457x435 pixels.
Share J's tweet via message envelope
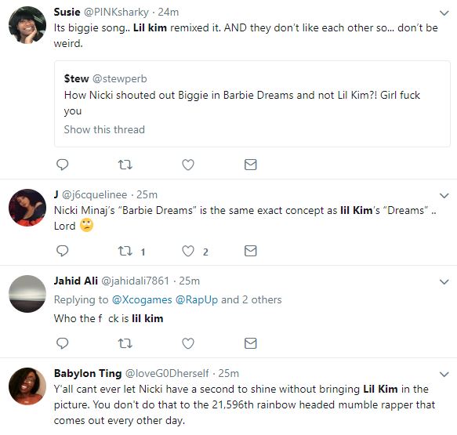click(x=251, y=251)
